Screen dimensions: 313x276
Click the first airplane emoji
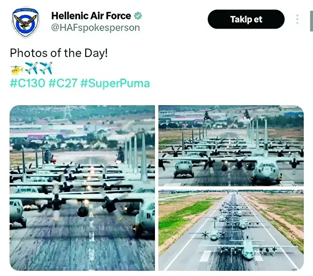(31, 68)
